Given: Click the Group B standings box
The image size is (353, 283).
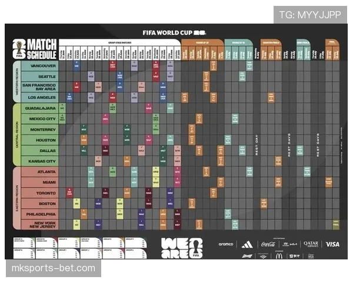Looking at the screenshot, I should (46, 243).
